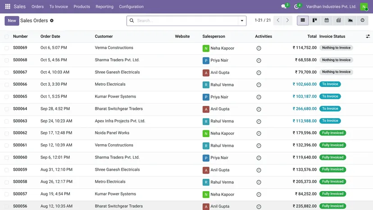This screenshot has height=210, width=373.
Task: Click Sep 12, 10:39 AM order date
Action: (56, 145)
